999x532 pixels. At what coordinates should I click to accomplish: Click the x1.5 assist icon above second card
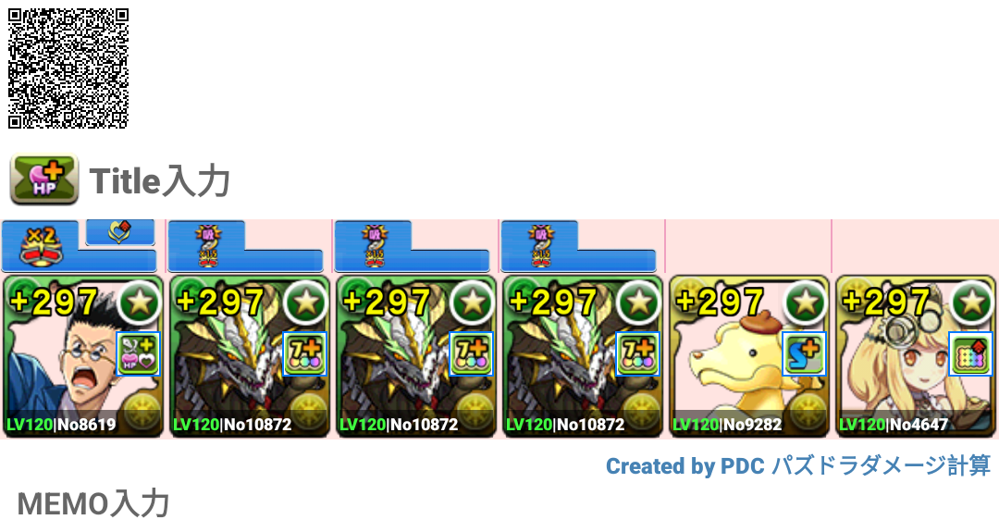208,246
